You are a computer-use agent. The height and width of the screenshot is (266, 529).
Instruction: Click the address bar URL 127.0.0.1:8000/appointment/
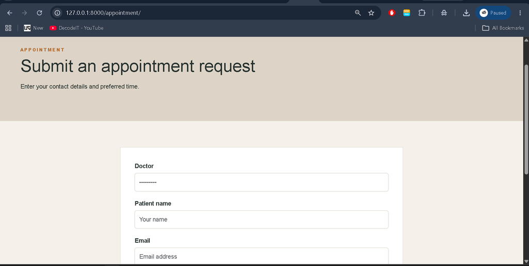103,13
